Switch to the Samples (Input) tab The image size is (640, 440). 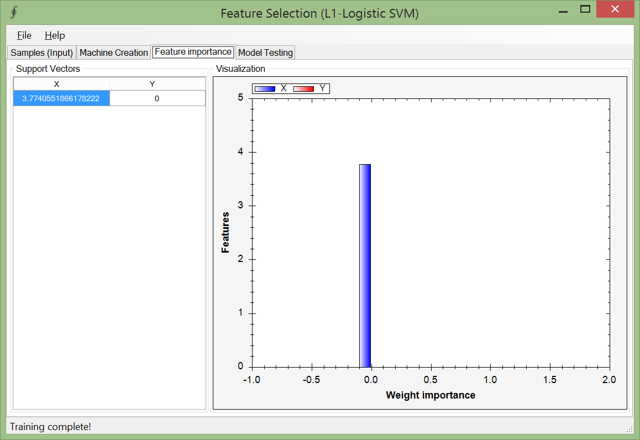coord(42,53)
